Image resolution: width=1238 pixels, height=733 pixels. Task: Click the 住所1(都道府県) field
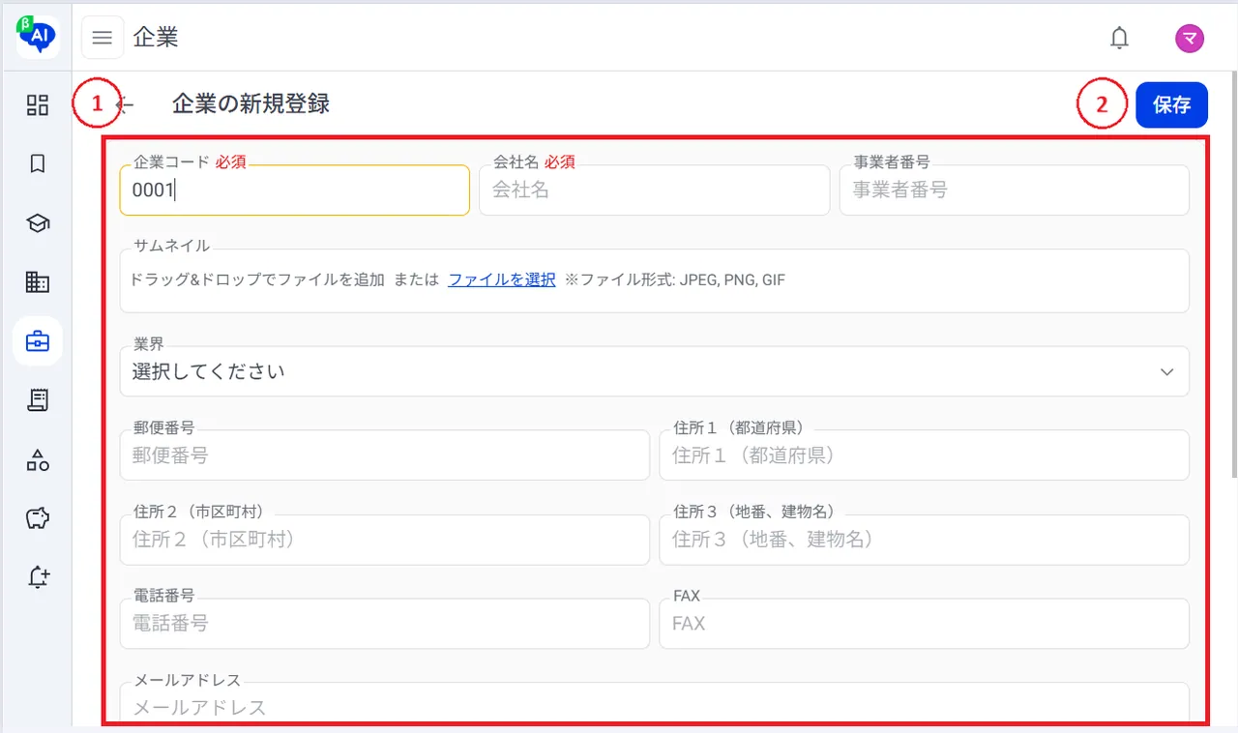click(x=925, y=454)
